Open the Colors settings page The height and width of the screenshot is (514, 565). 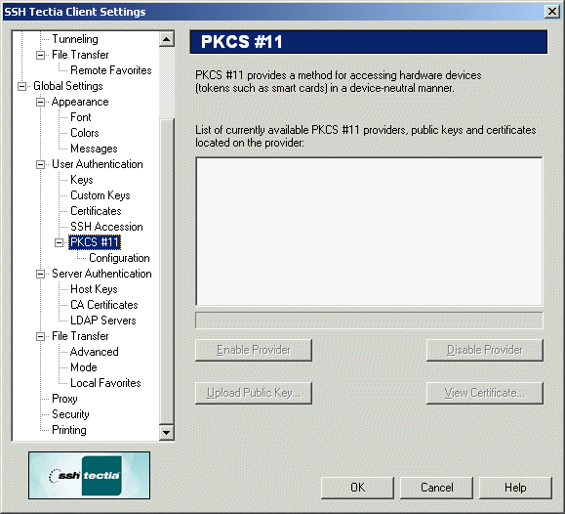85,133
